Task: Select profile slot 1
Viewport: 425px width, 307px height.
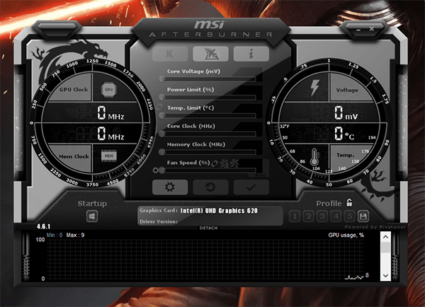Action: (295, 216)
